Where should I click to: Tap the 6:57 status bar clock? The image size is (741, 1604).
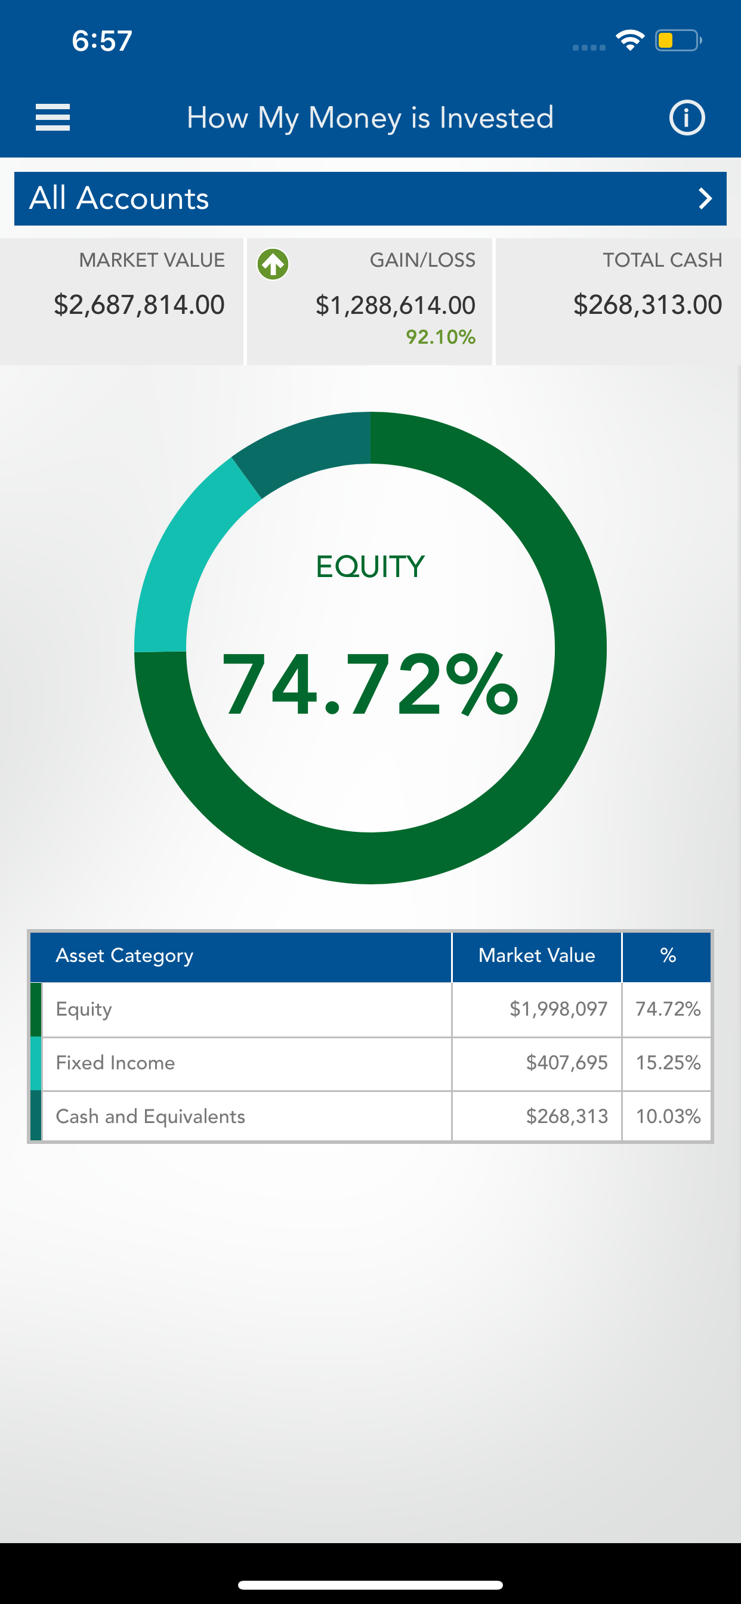(x=102, y=41)
